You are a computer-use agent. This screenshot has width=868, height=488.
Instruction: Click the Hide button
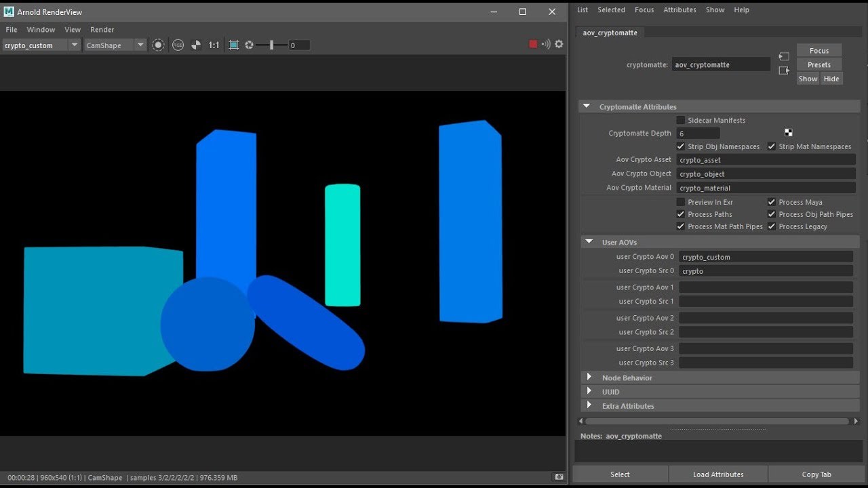point(831,79)
